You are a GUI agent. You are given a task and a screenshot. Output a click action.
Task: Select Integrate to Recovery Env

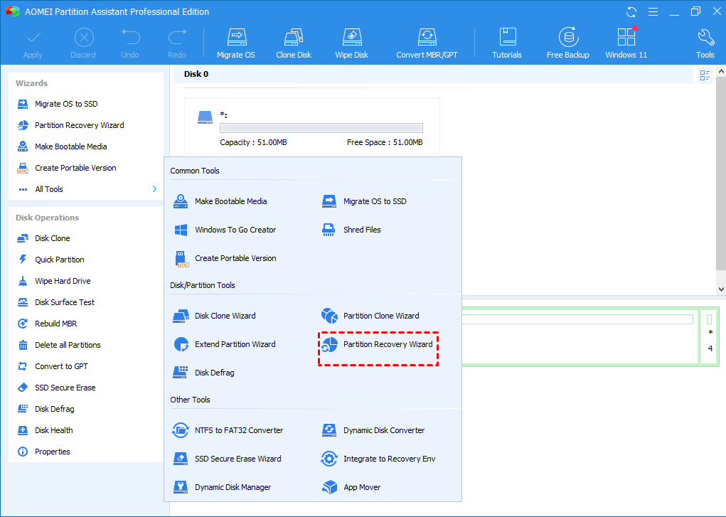(x=378, y=459)
